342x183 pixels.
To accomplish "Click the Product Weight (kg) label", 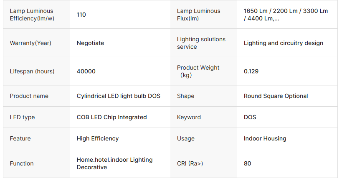I will click(x=198, y=71).
